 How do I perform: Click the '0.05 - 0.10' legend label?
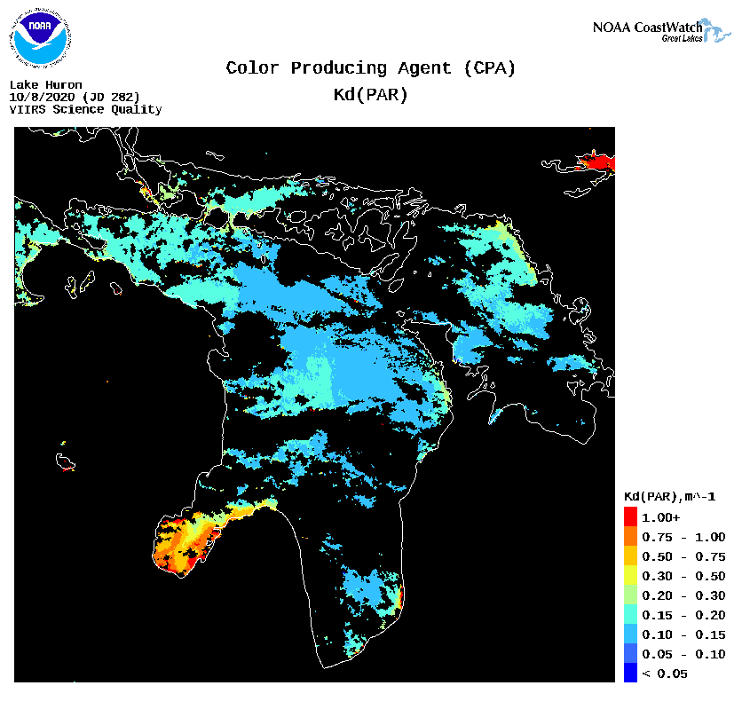coord(683,654)
